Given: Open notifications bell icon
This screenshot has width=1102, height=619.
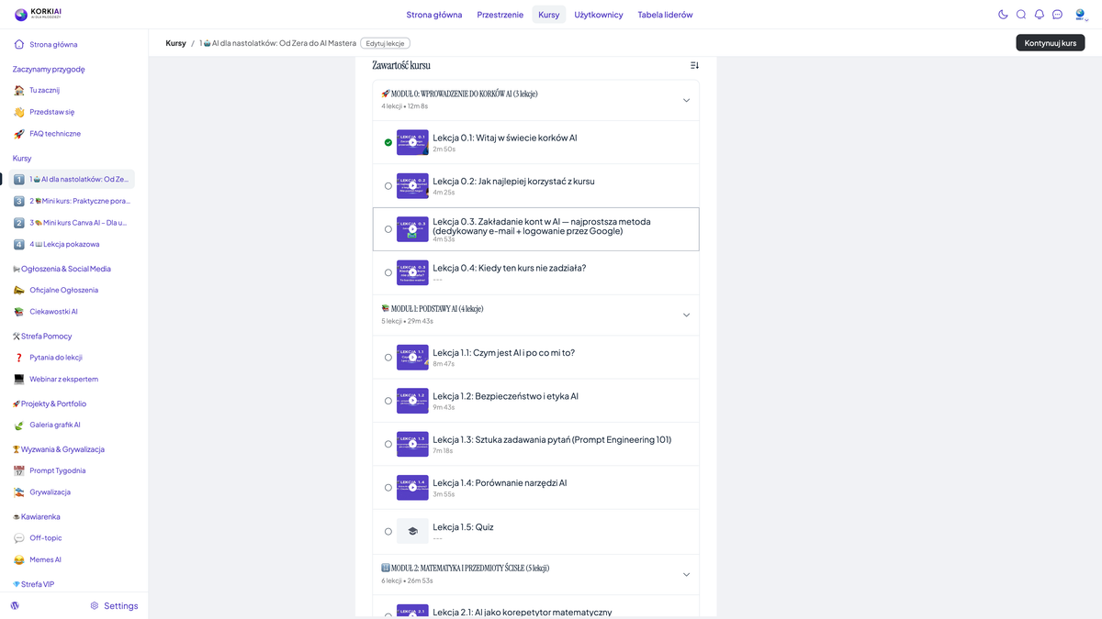Looking at the screenshot, I should tap(1040, 15).
